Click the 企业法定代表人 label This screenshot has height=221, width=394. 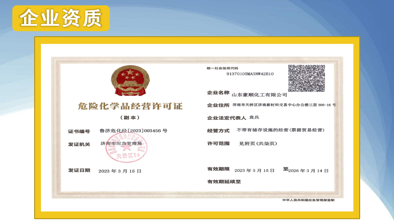227,118
